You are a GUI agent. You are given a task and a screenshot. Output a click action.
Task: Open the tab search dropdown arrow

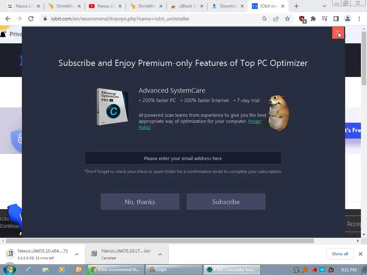pyautogui.click(x=324, y=6)
